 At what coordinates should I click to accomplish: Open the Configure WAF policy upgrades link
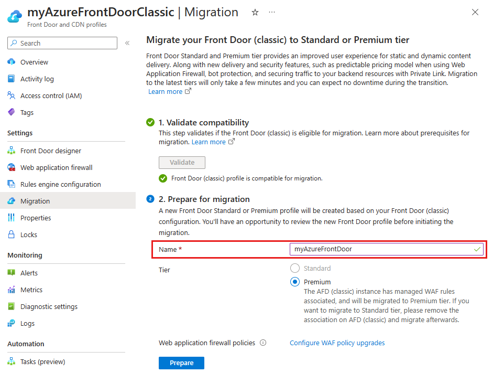(337, 343)
